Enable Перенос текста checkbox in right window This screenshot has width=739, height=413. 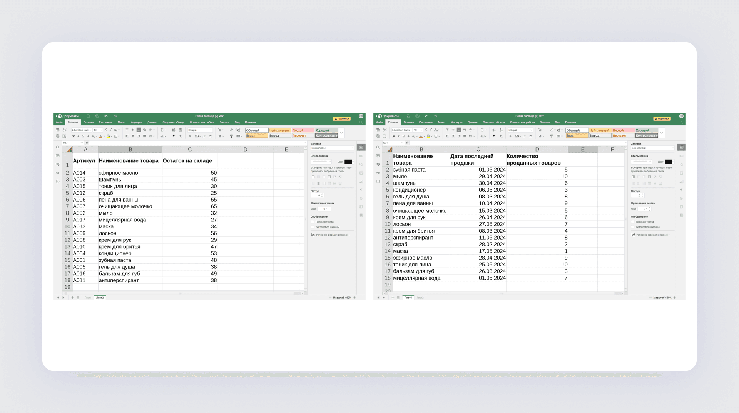633,222
